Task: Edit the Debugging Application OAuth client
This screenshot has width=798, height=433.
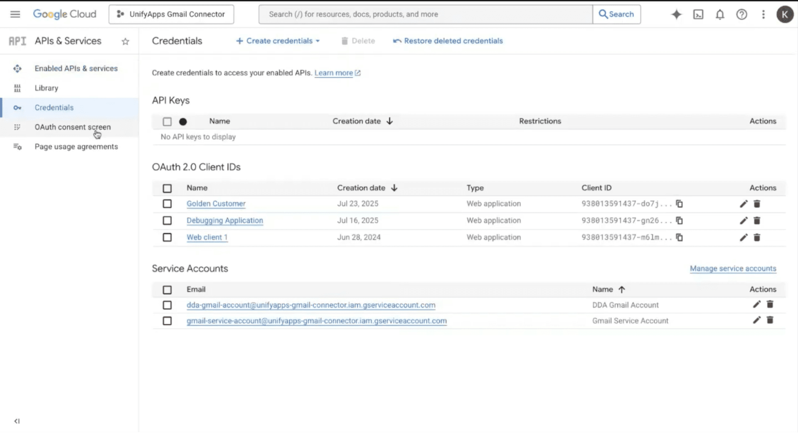Action: [744, 220]
